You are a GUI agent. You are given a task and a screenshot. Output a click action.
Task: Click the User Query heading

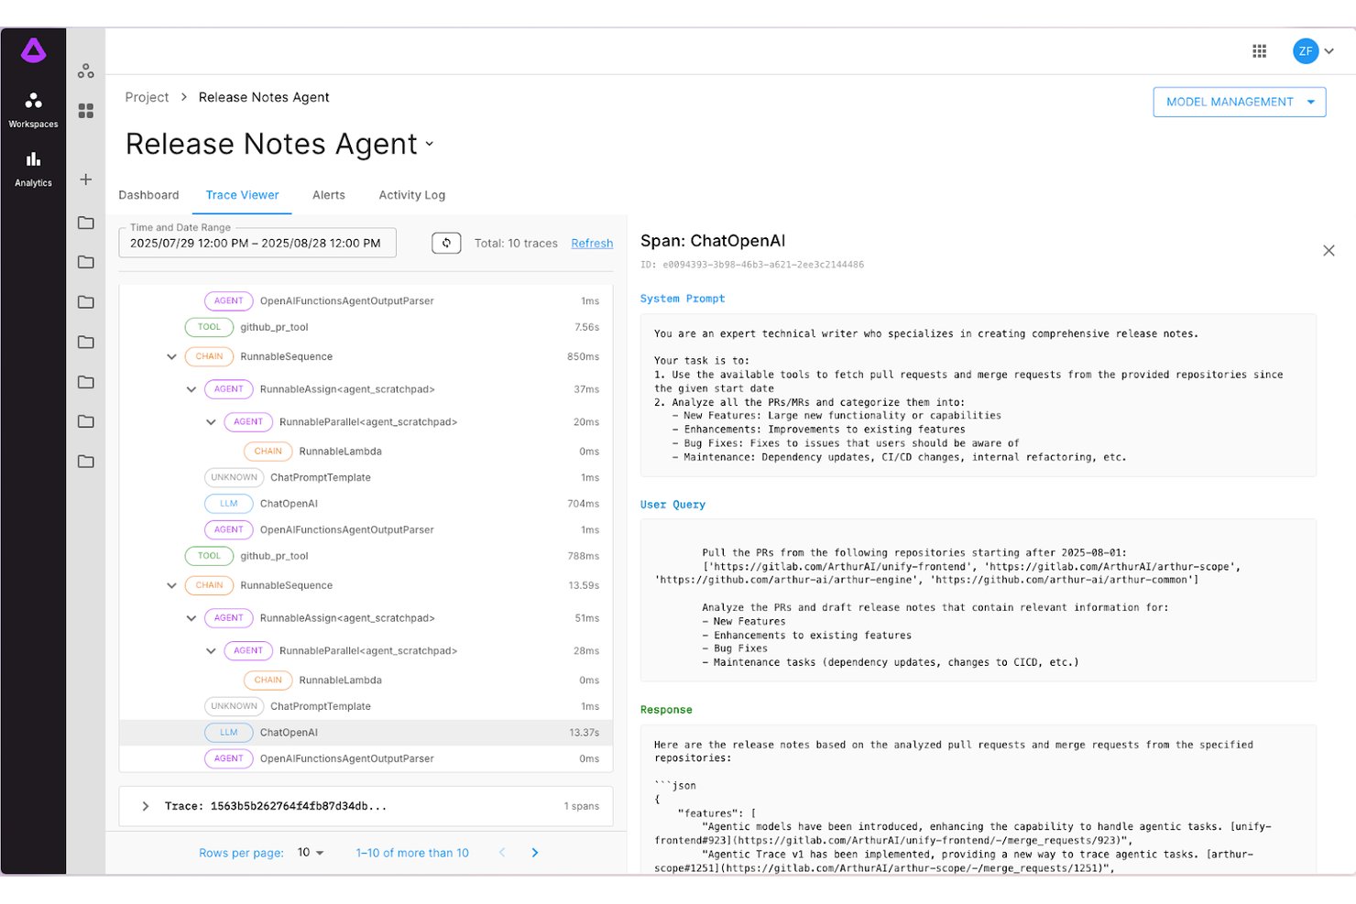(x=673, y=505)
